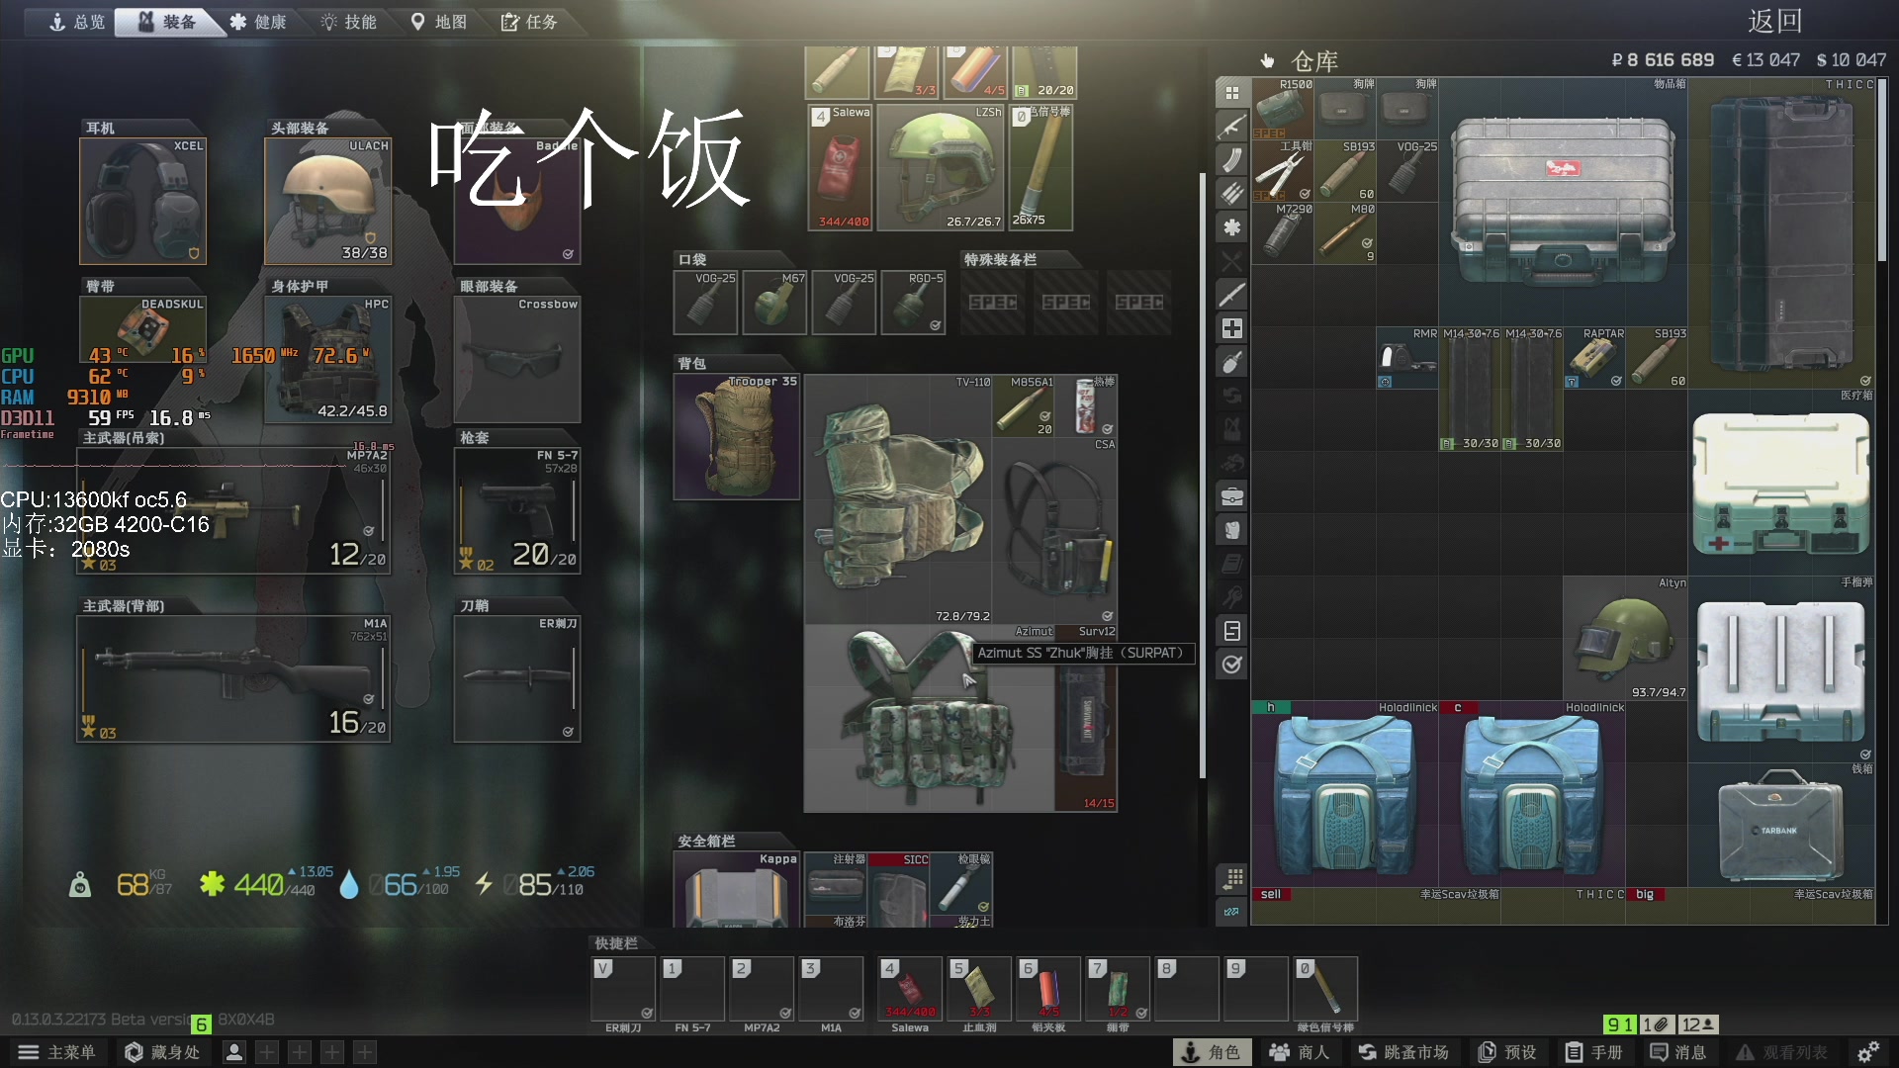Select Trooper 35 backpack
The height and width of the screenshot is (1068, 1899).
pos(737,437)
